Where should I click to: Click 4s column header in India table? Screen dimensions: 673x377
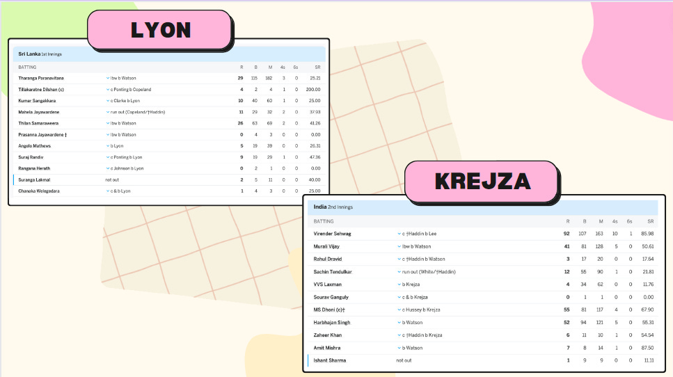[x=615, y=221]
